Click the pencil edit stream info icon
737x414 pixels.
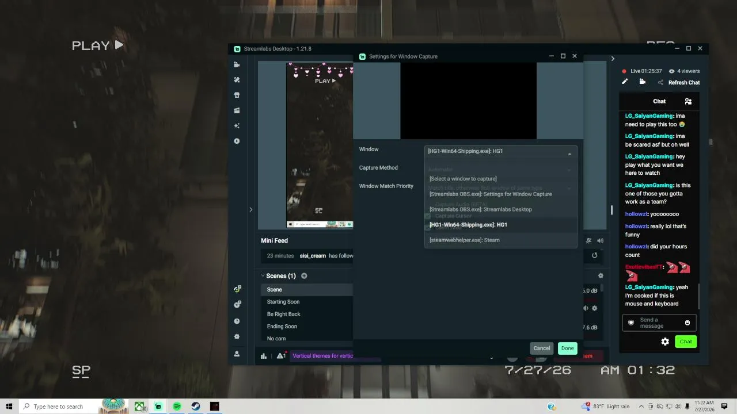click(x=625, y=82)
